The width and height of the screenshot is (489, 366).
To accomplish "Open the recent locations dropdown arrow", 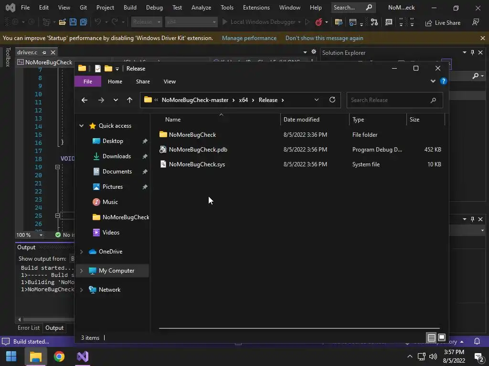I will (116, 100).
